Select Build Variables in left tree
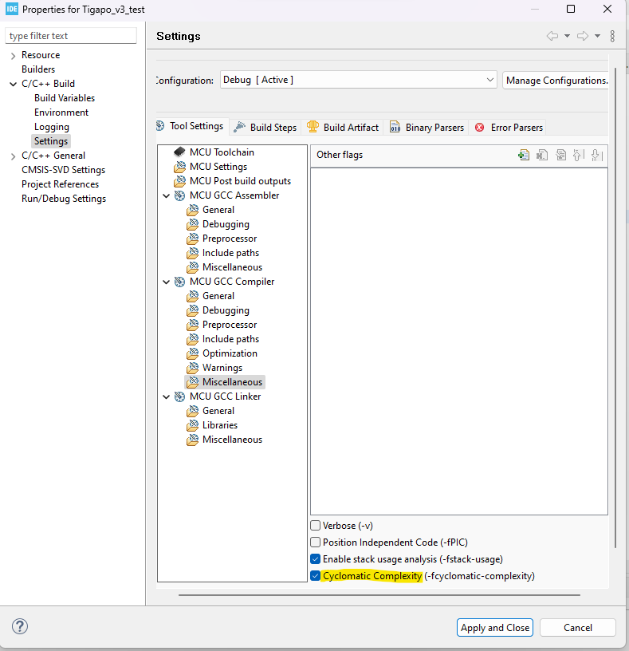This screenshot has width=629, height=651. point(65,98)
